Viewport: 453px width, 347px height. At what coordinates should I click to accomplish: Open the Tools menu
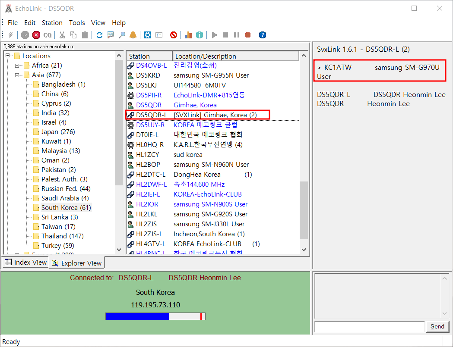(77, 22)
